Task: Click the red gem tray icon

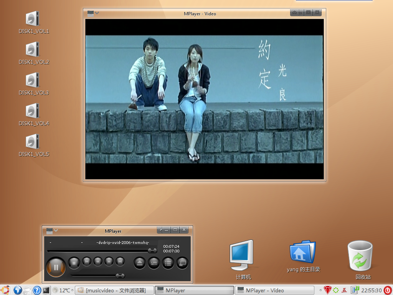Action: 327,290
